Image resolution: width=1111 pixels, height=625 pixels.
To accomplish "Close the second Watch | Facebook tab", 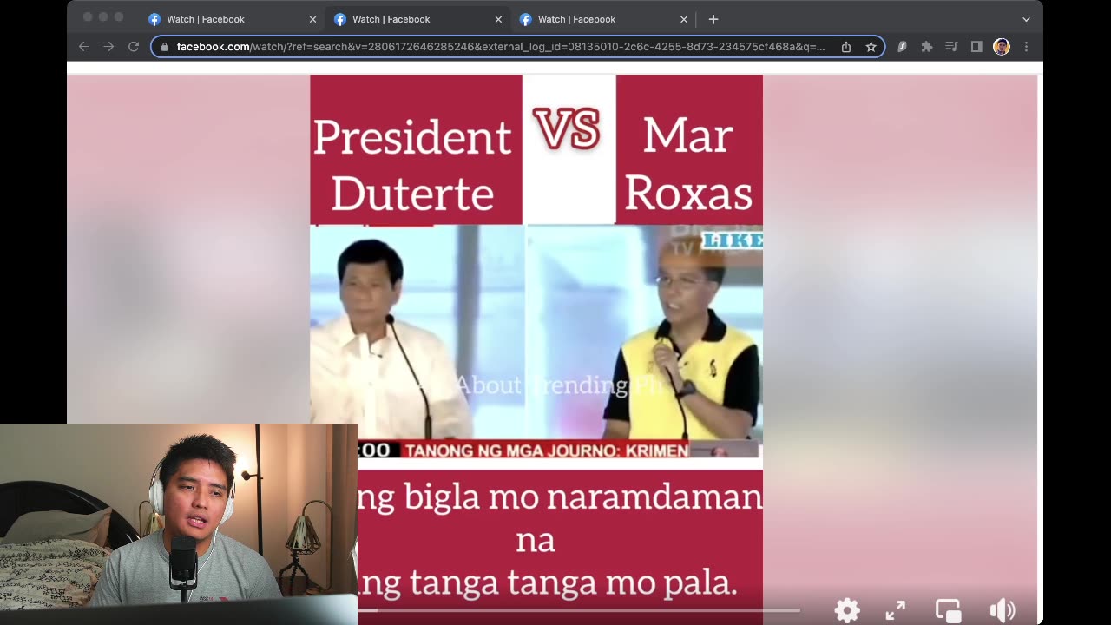I will [x=498, y=19].
